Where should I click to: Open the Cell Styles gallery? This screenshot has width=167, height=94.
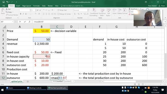click(108, 12)
